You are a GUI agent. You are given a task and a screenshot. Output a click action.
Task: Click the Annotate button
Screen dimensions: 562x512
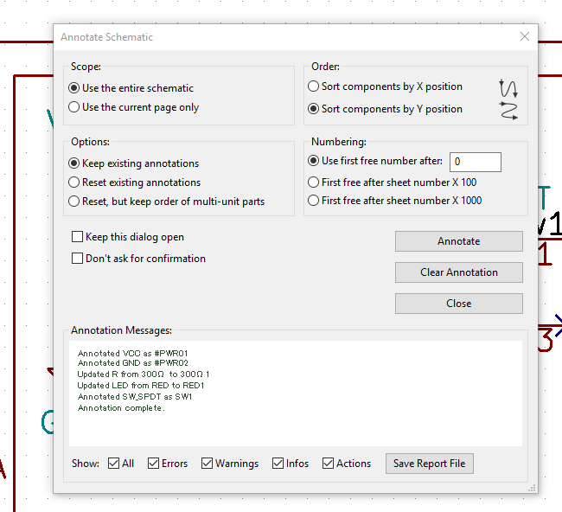(459, 241)
